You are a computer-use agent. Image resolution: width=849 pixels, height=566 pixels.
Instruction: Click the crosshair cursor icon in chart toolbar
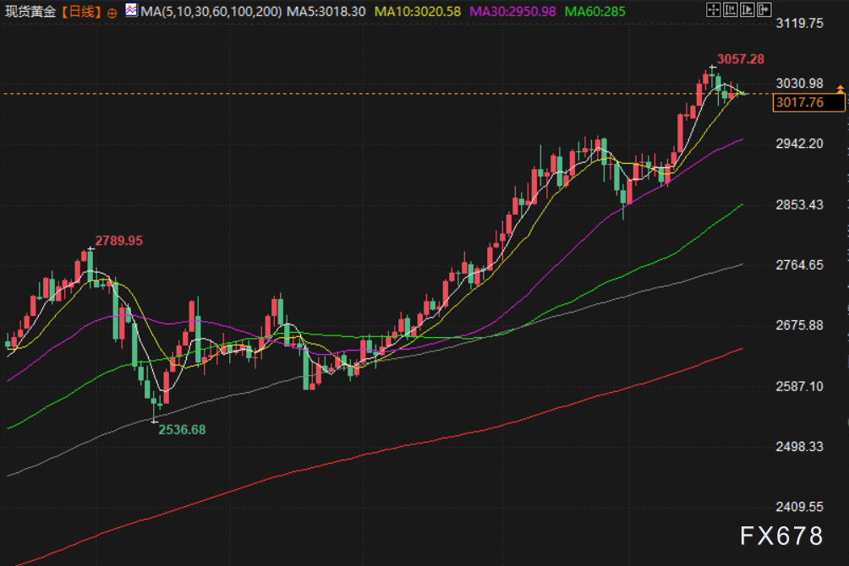(713, 11)
